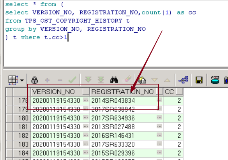Open the grid view mode icon

pyautogui.click(x=13, y=80)
